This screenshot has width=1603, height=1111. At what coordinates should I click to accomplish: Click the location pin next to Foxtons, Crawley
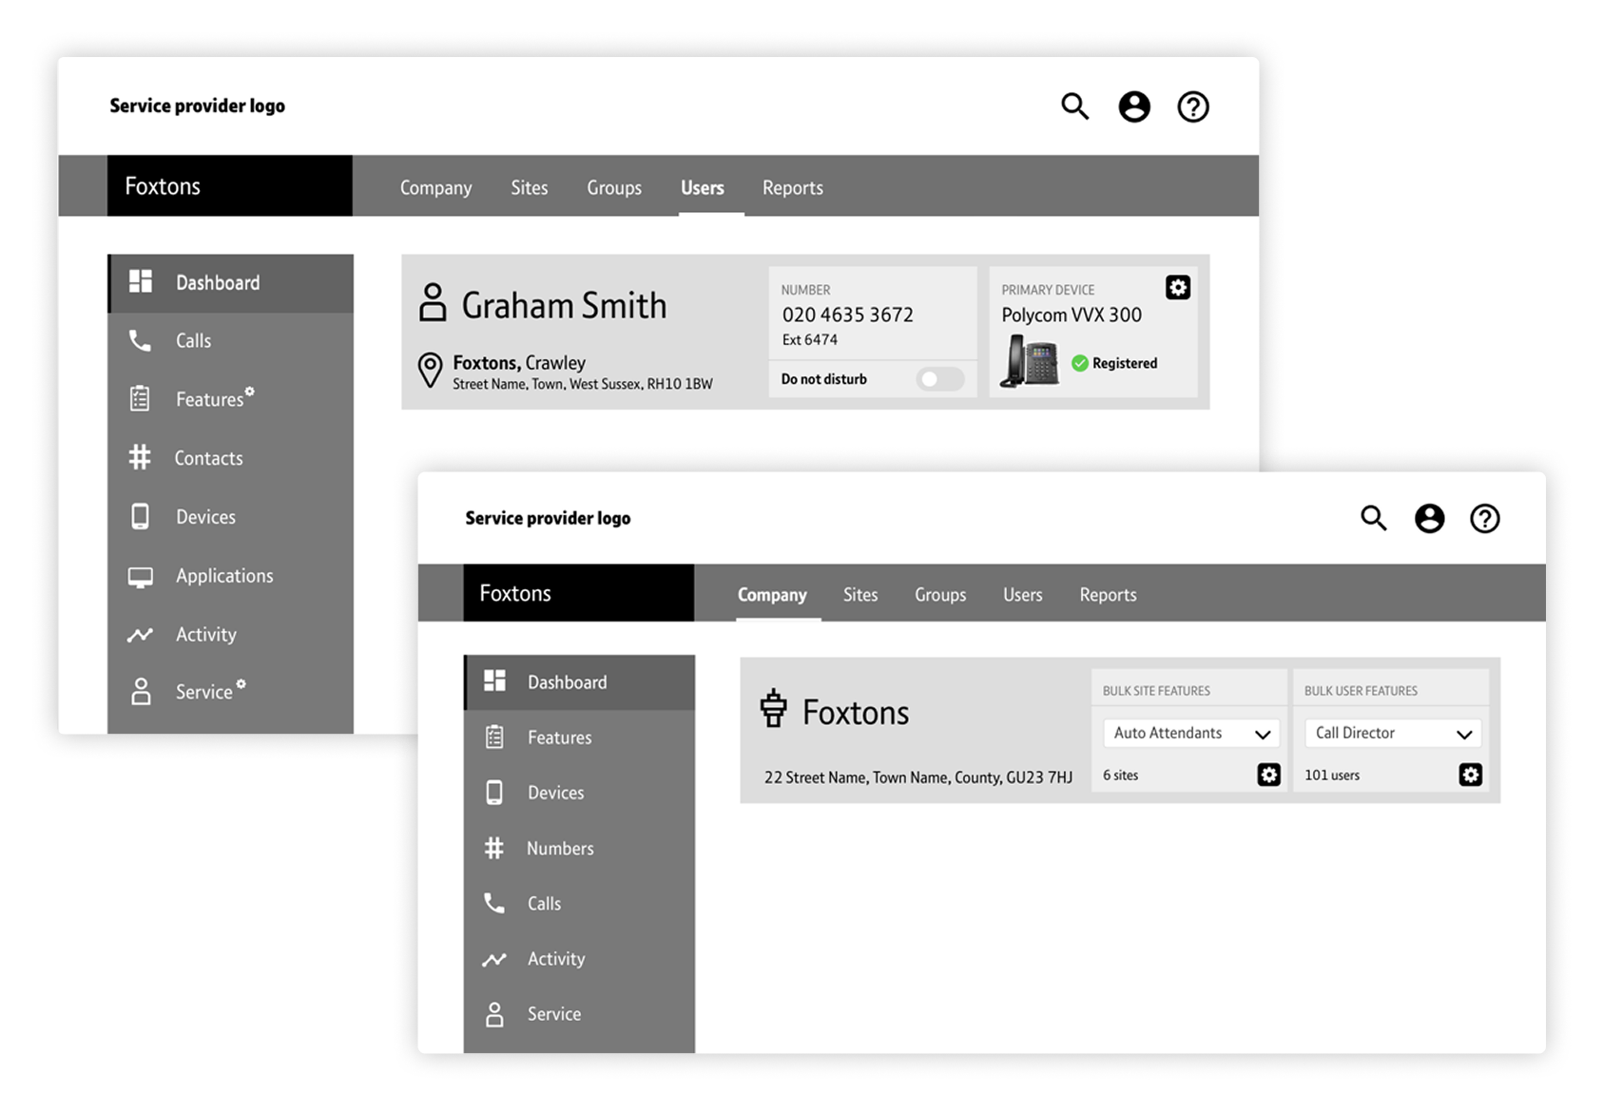coord(431,370)
